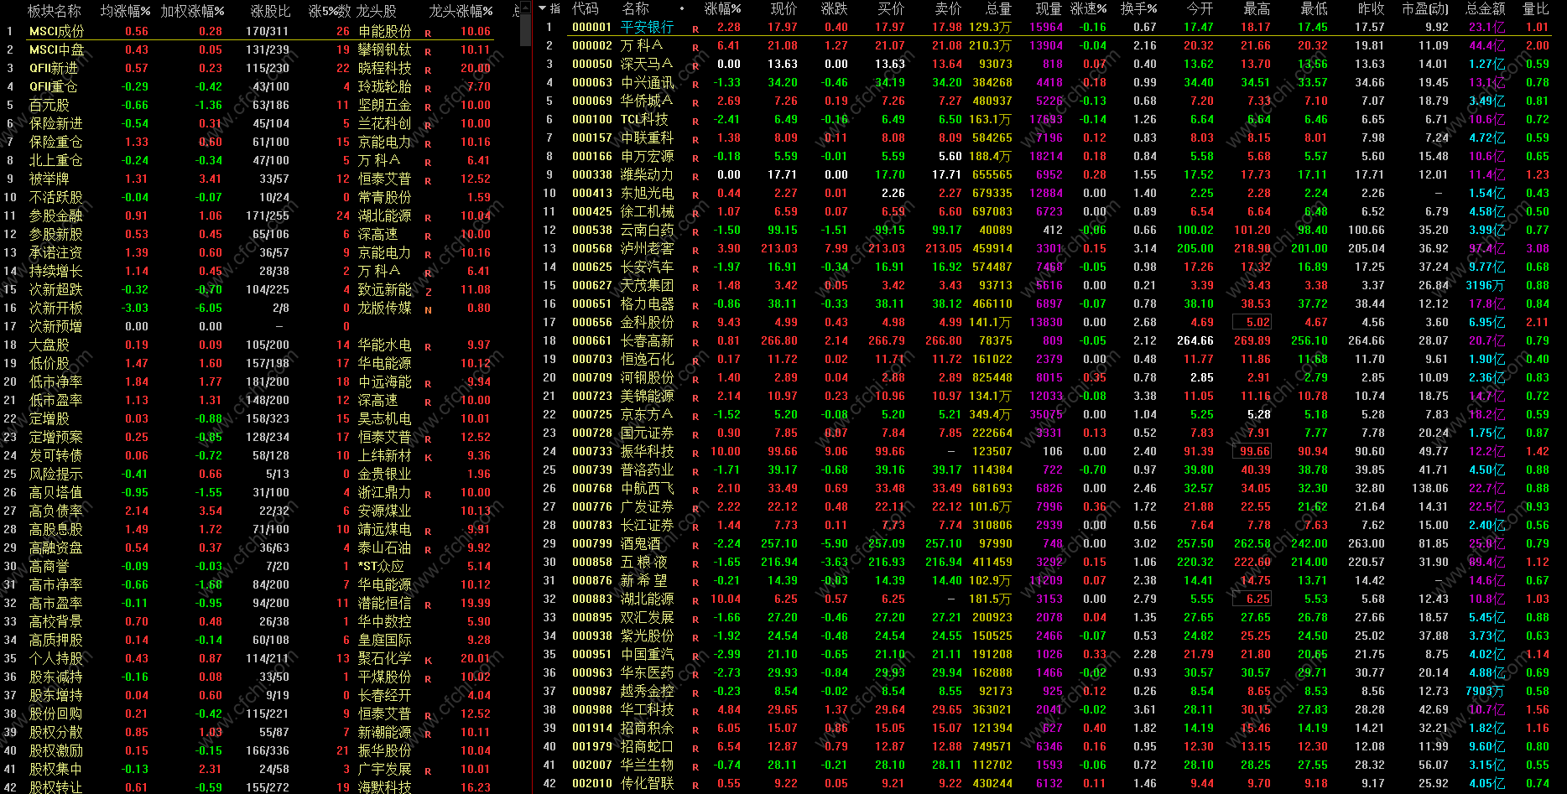Click the 板块名称 column header

point(55,11)
